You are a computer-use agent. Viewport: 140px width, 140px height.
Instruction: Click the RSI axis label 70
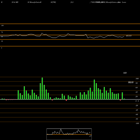(x=2, y=32)
